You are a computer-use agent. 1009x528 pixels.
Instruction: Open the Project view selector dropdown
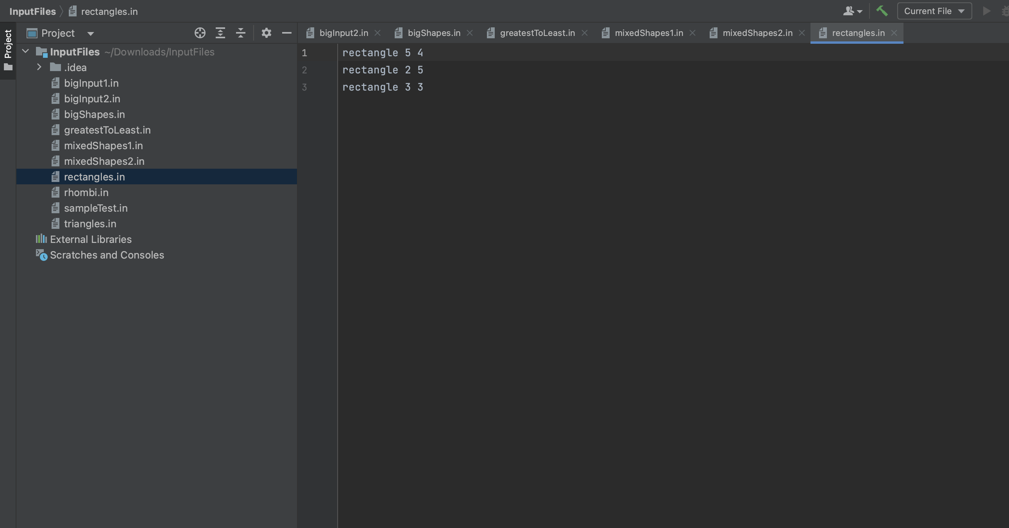(x=91, y=33)
